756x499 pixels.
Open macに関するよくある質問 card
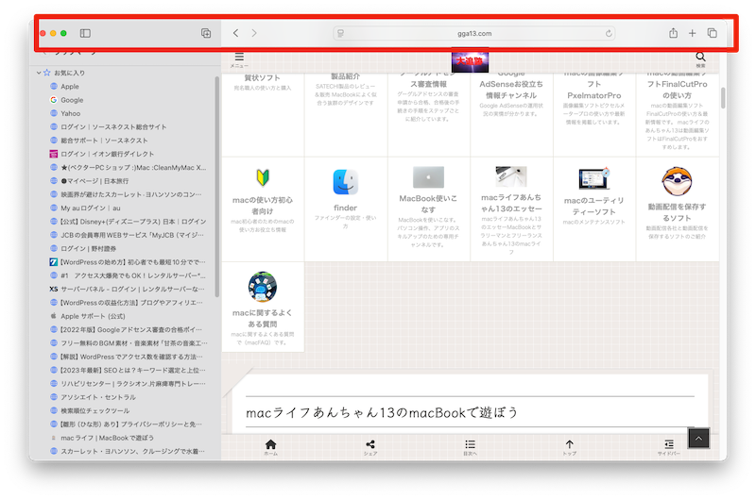263,307
